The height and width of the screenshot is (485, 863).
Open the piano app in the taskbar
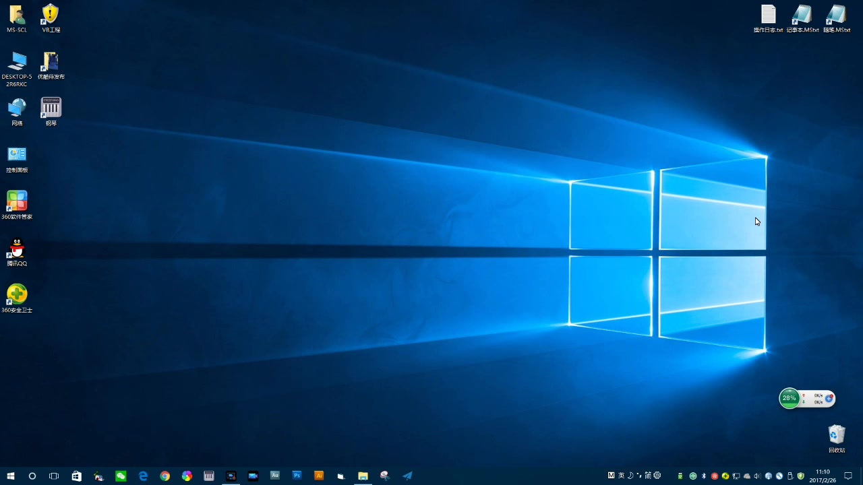pos(209,476)
